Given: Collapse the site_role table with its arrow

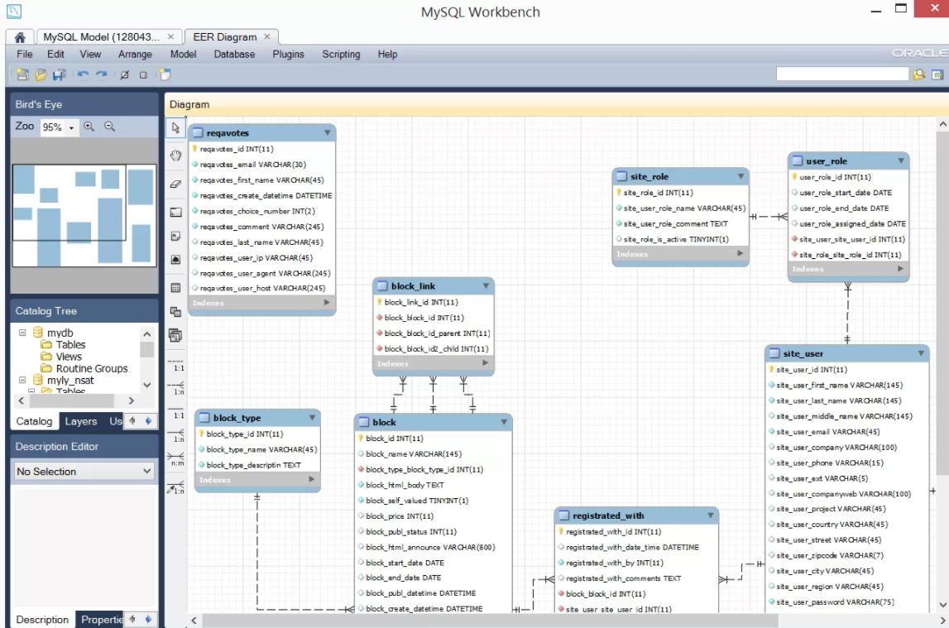Looking at the screenshot, I should tap(741, 176).
